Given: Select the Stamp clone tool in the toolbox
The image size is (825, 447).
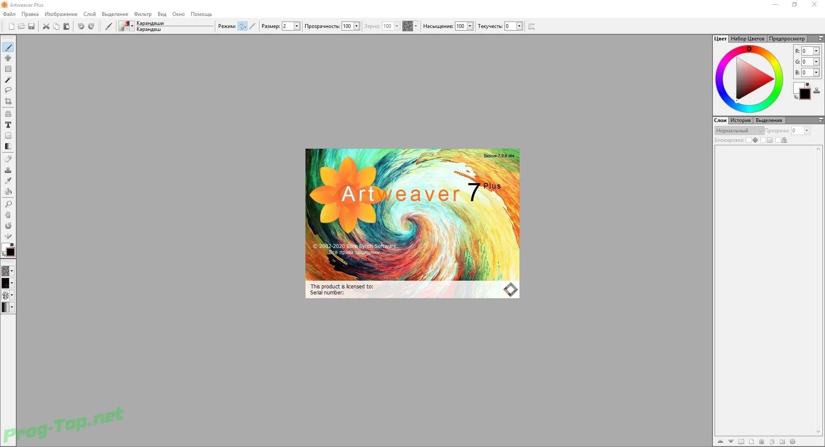Looking at the screenshot, I should (8, 170).
